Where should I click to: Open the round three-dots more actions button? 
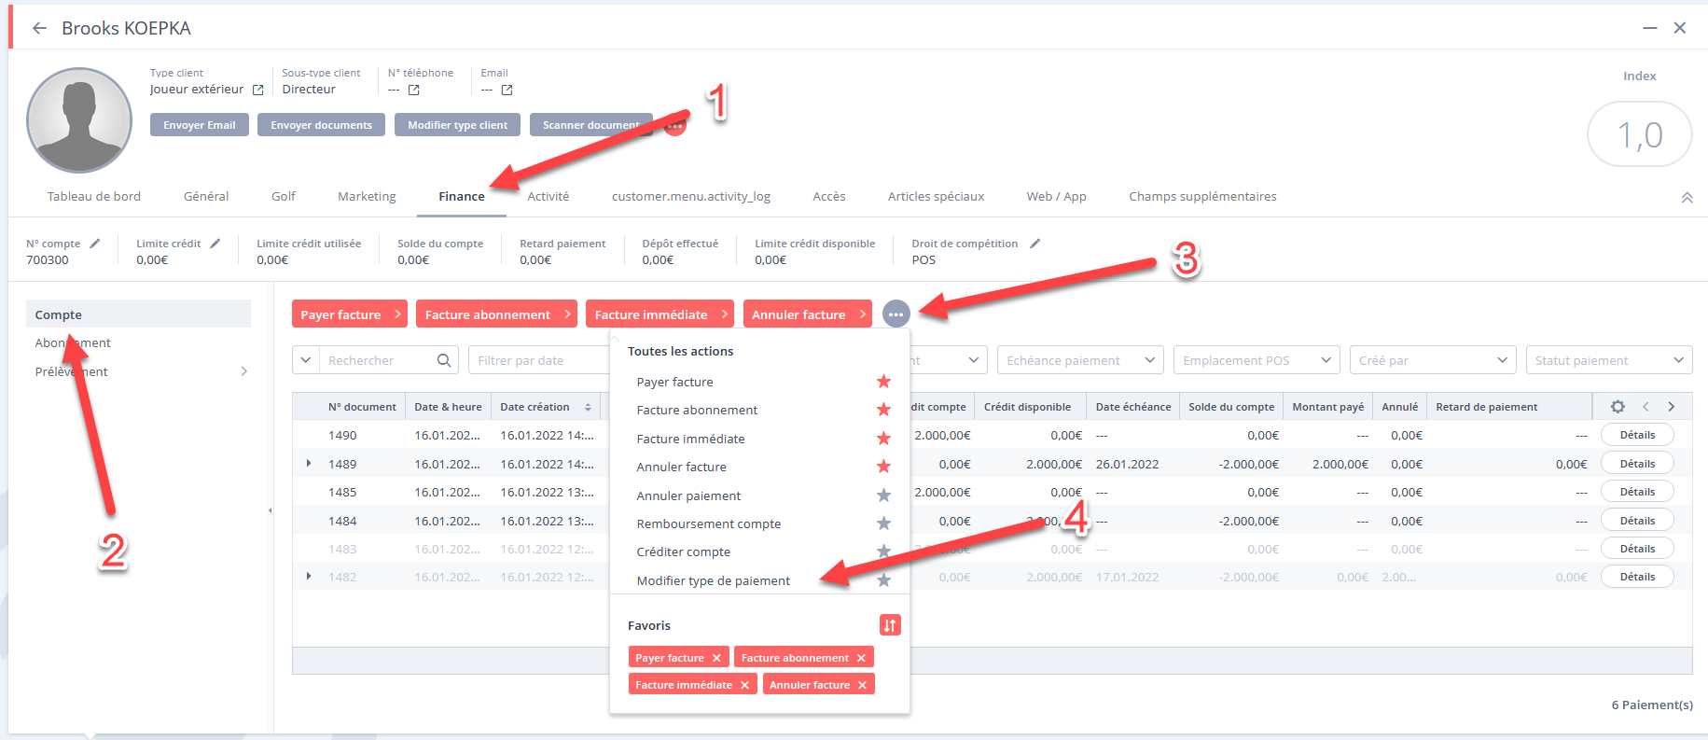coord(896,314)
